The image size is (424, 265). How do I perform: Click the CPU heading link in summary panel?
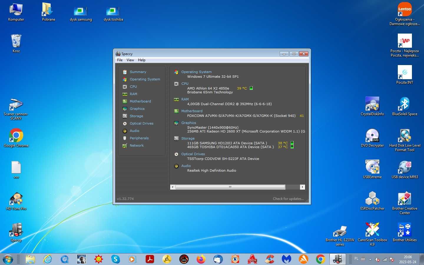(x=185, y=84)
